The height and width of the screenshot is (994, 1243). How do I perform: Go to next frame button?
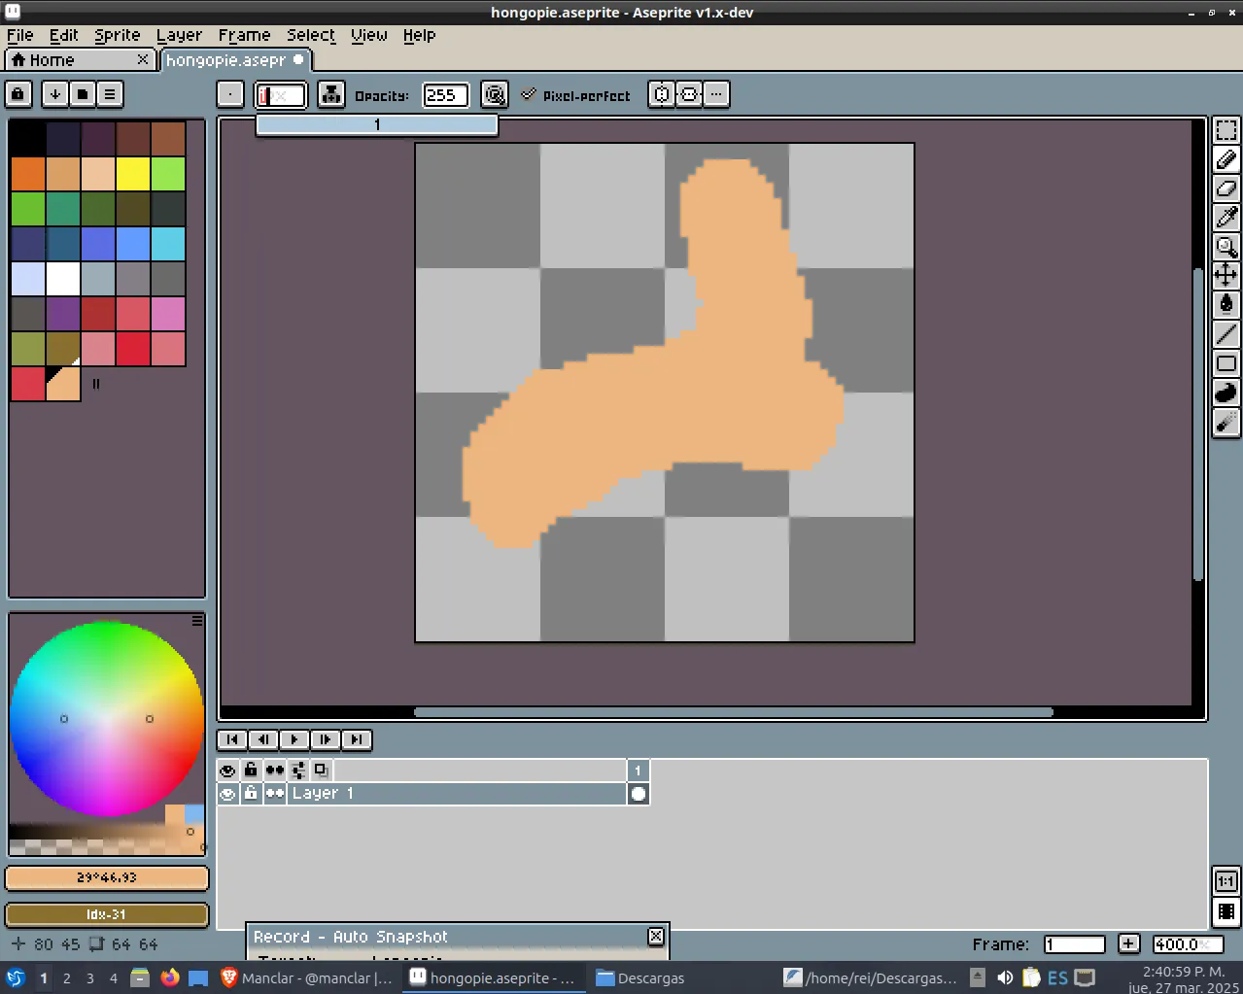tap(326, 739)
